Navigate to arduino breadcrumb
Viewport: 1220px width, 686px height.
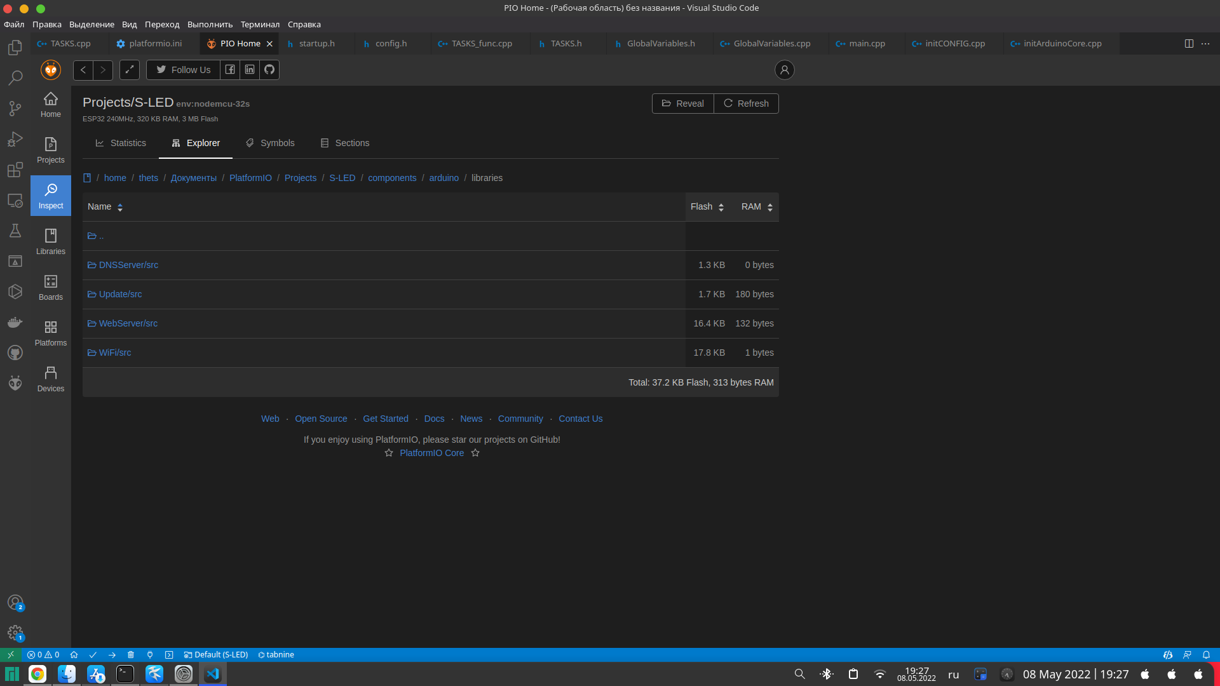(x=444, y=178)
